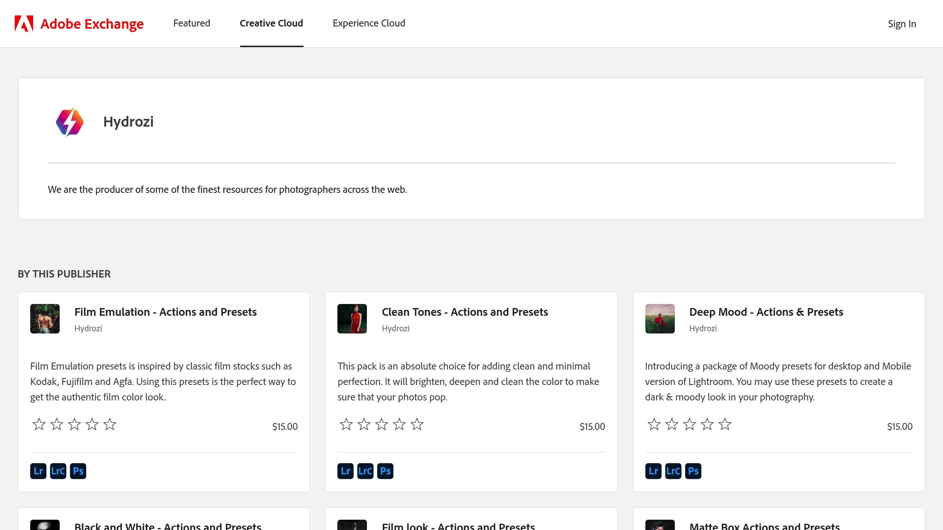The height and width of the screenshot is (530, 943).
Task: Click the Hydrozi lightning bolt logo
Action: tap(70, 122)
